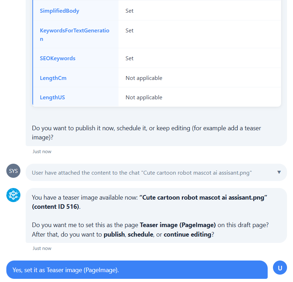Expand the attached content system message arrow
This screenshot has width=293, height=282.
(x=279, y=172)
